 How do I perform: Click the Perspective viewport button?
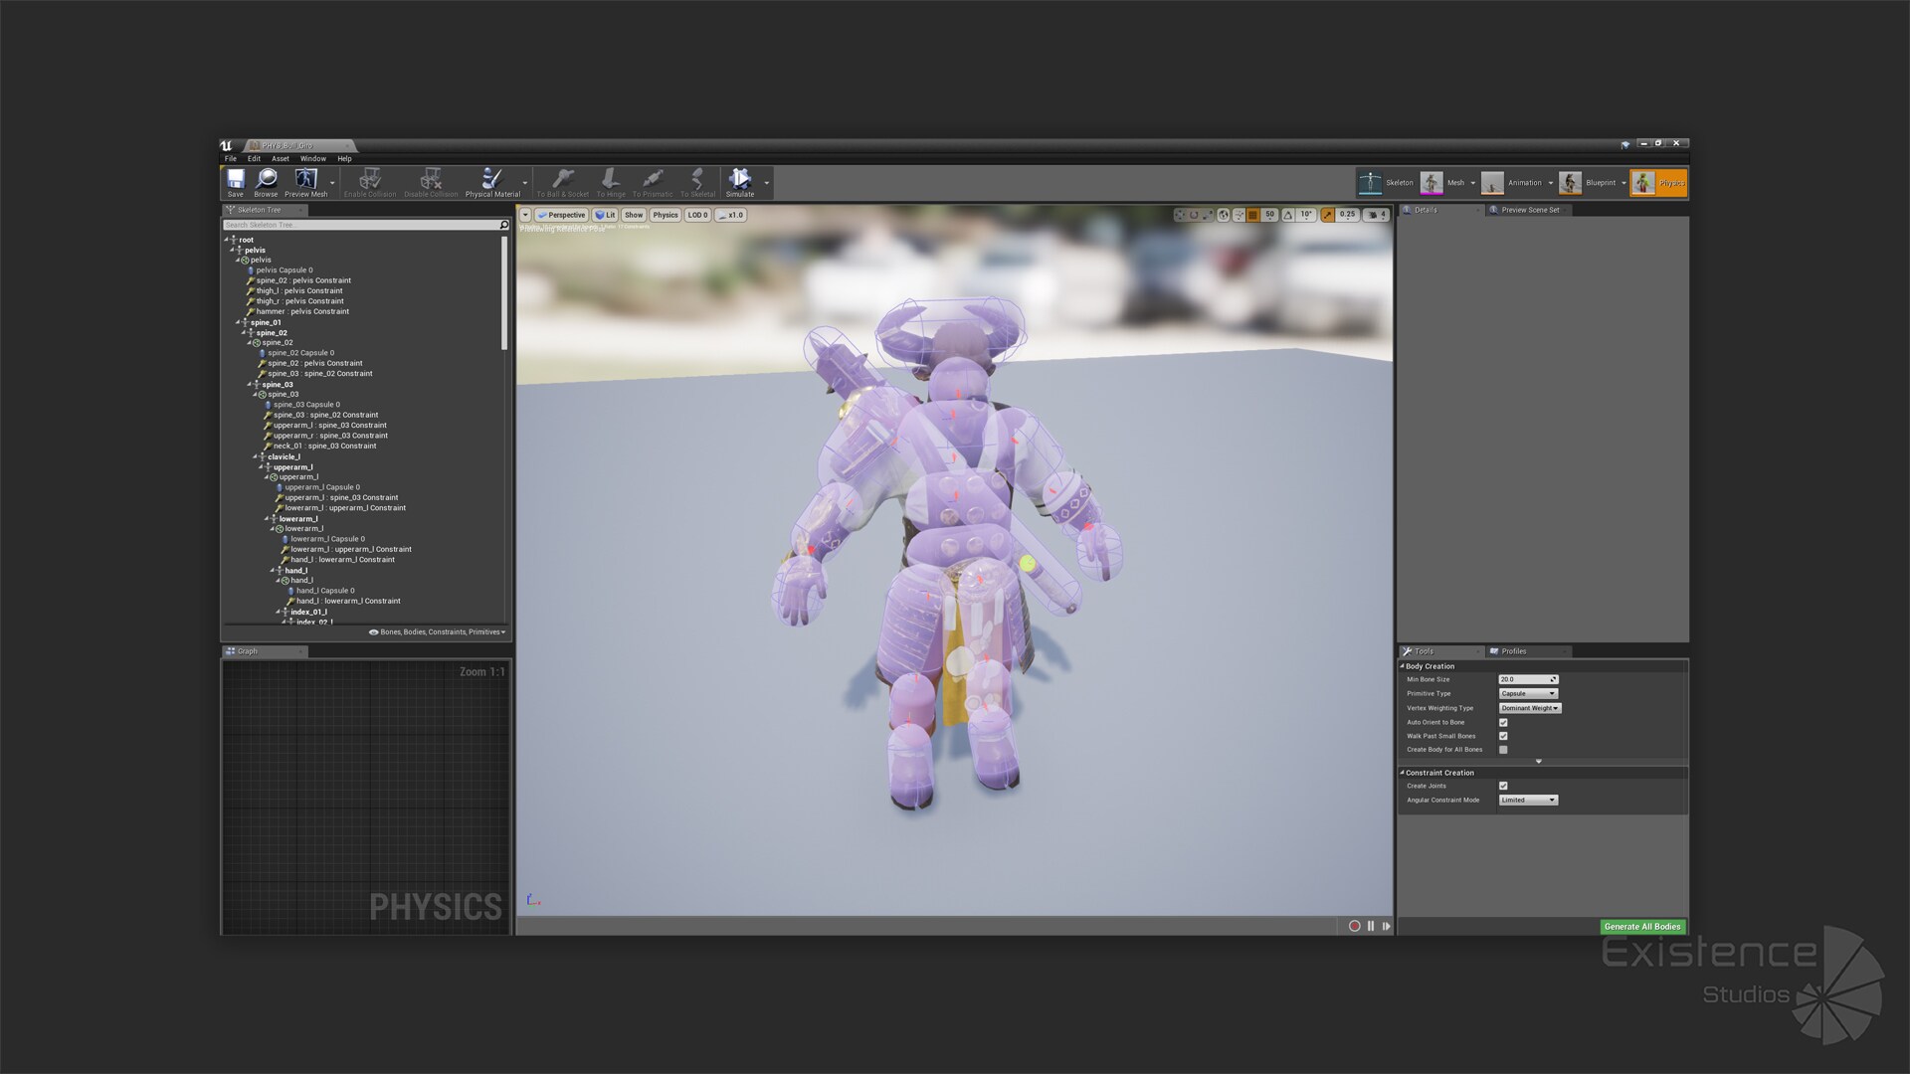(x=562, y=215)
